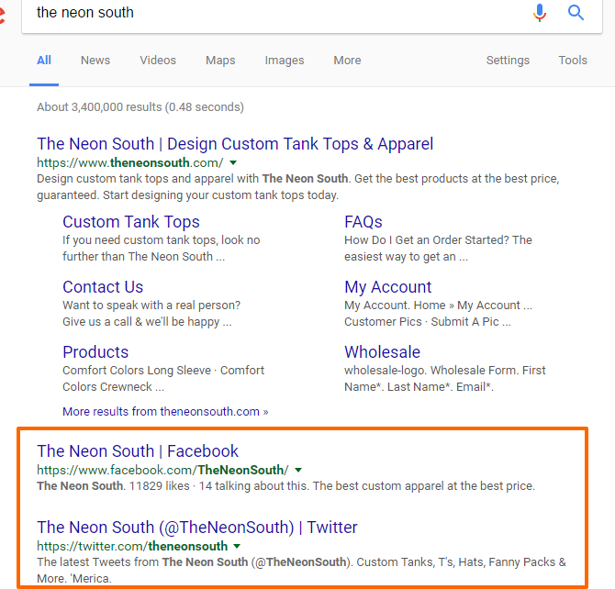Open the My Account sitelink
This screenshot has width=615, height=589.
click(x=387, y=287)
